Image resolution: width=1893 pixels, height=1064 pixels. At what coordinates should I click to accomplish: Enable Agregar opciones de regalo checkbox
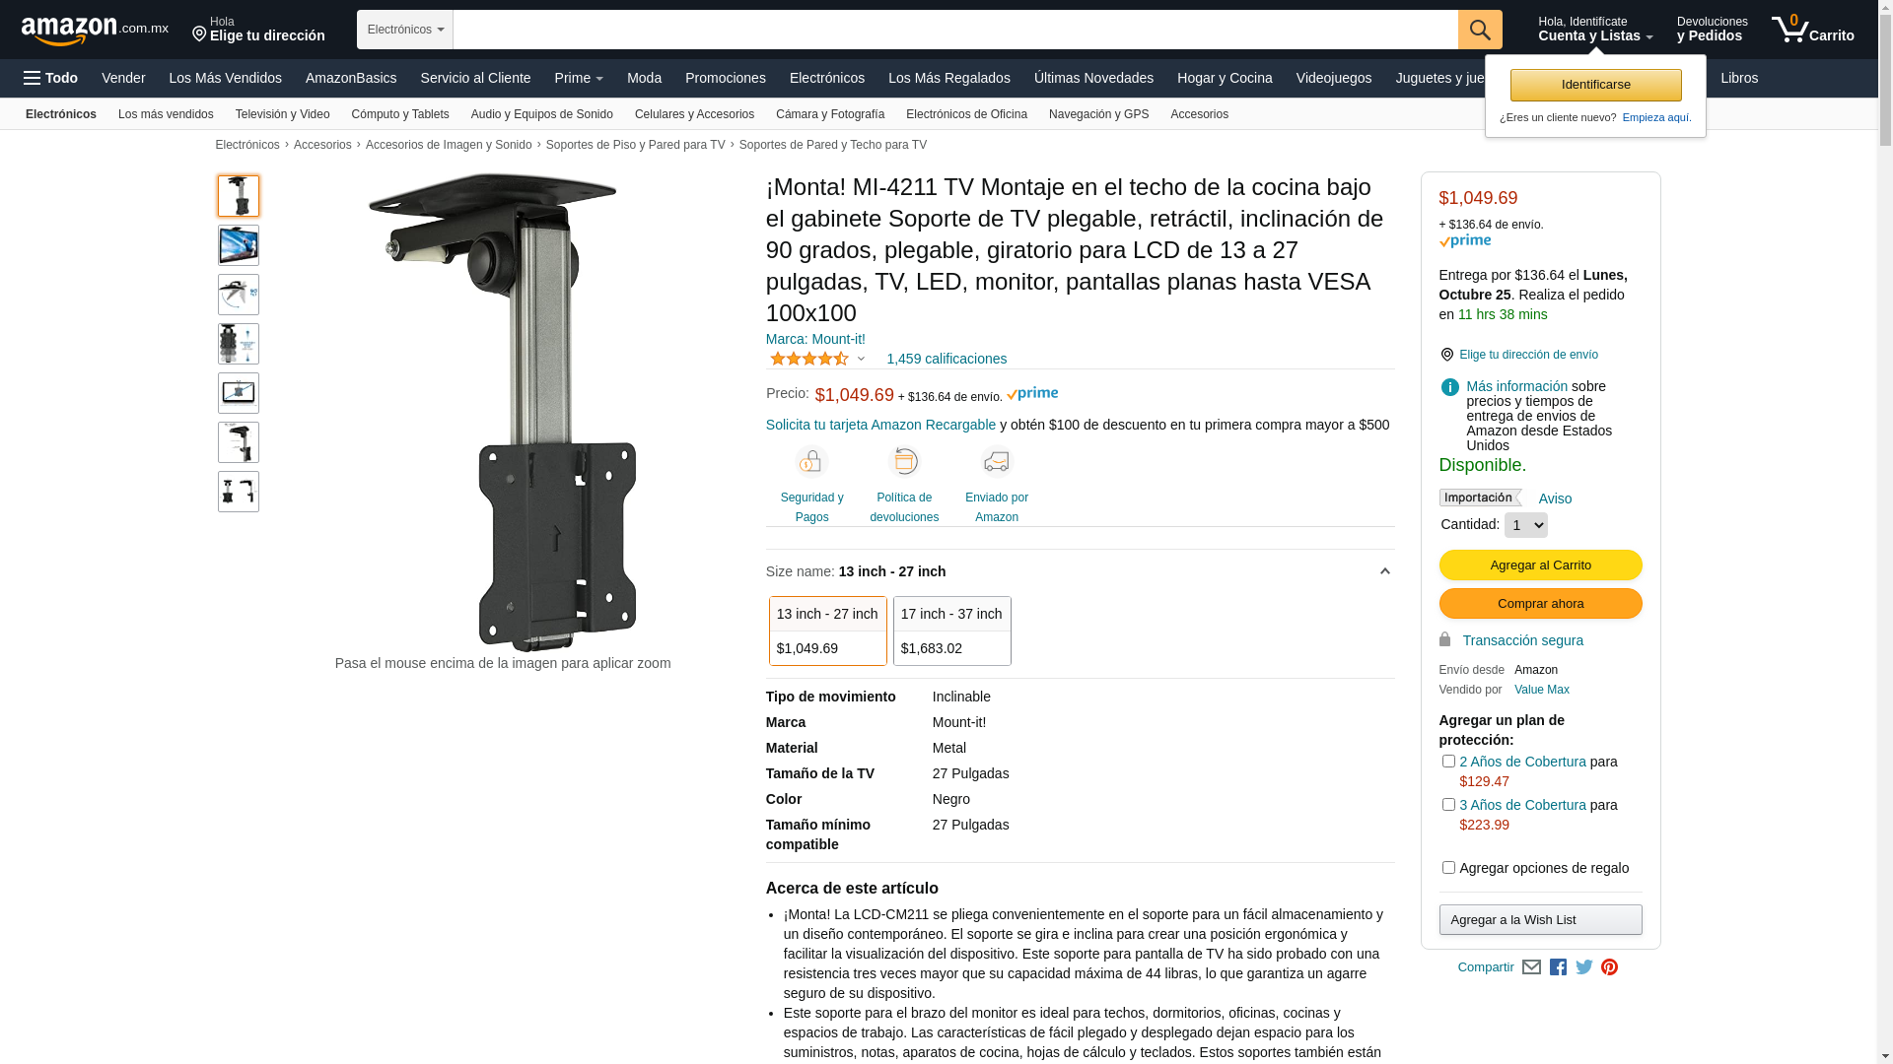click(x=1448, y=868)
